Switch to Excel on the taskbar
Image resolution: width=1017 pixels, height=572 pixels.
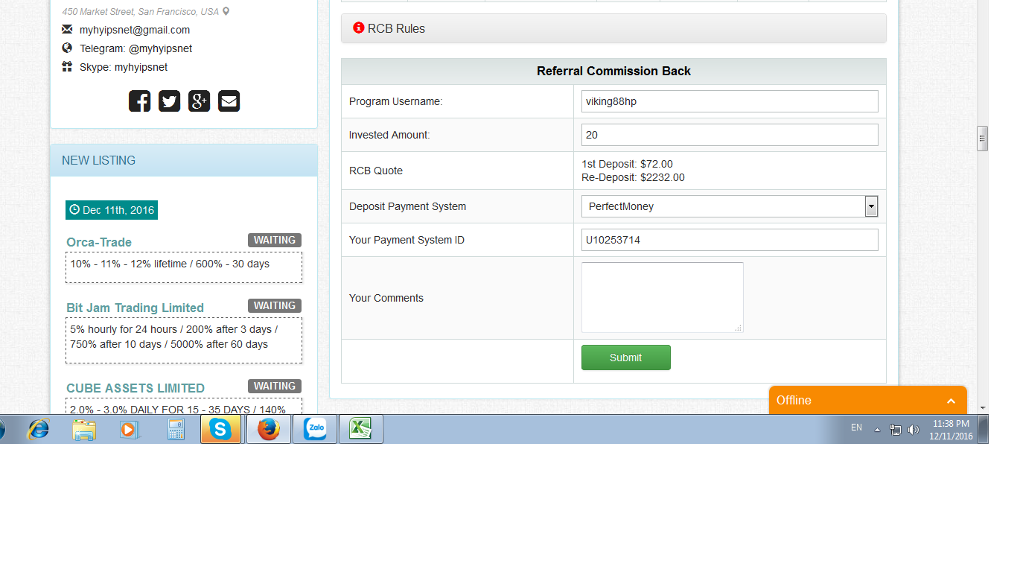(361, 429)
